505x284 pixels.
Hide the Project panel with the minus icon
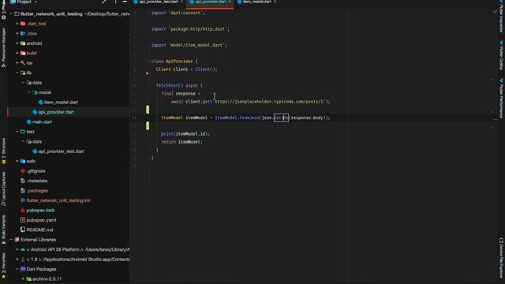click(x=125, y=2)
